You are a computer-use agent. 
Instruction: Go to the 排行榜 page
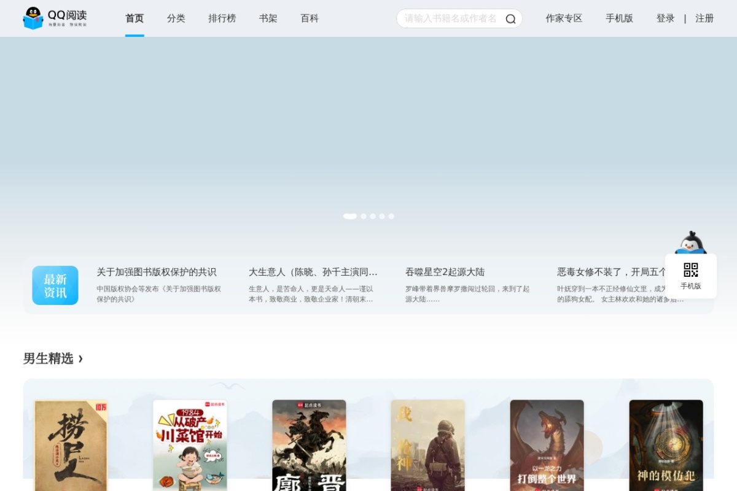[x=222, y=18]
